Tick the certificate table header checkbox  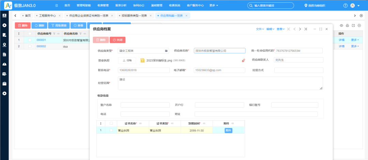(x=111, y=123)
